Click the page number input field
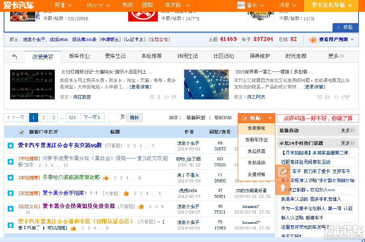This screenshot has width=365, height=242. point(114,118)
